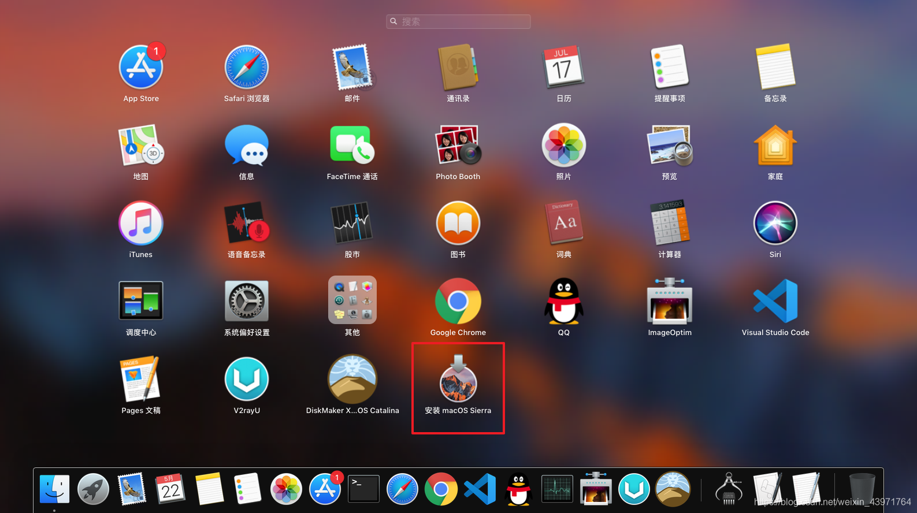The image size is (917, 513).
Task: Open yellow Notes pad in the Dock
Action: click(209, 489)
